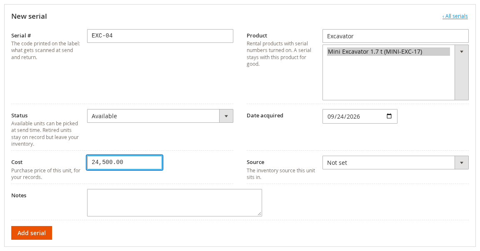Click the New serial heading
This screenshot has width=480, height=251.
pyautogui.click(x=29, y=17)
